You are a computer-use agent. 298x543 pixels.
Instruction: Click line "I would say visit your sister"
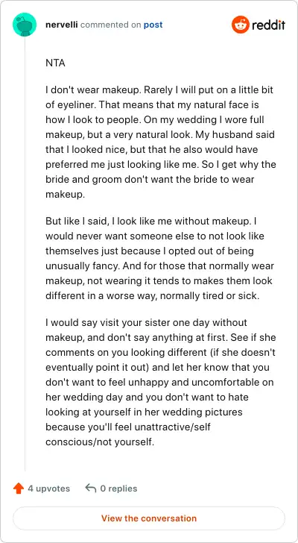point(146,322)
